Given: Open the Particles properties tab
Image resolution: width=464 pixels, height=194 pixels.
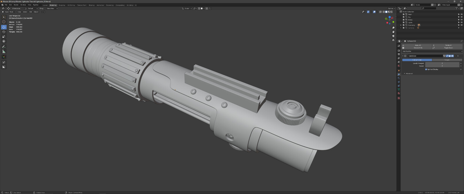Looking at the screenshot, I should [399, 78].
